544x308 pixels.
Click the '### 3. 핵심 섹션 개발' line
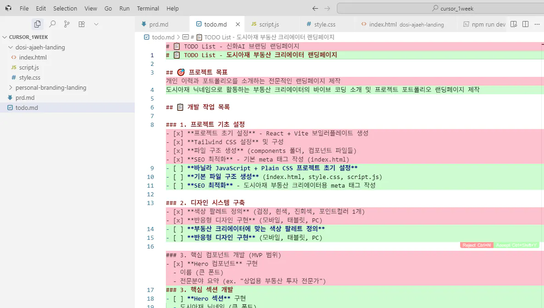pos(199,290)
